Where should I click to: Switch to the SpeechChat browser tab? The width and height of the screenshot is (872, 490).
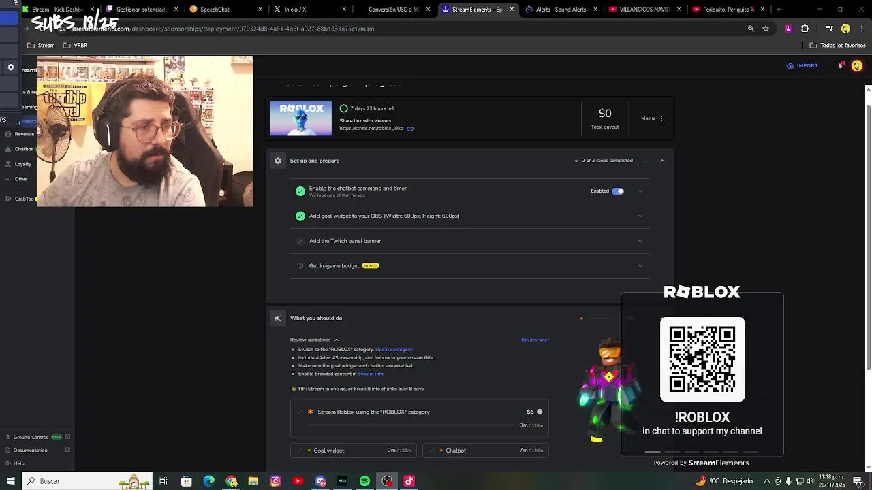(x=225, y=10)
